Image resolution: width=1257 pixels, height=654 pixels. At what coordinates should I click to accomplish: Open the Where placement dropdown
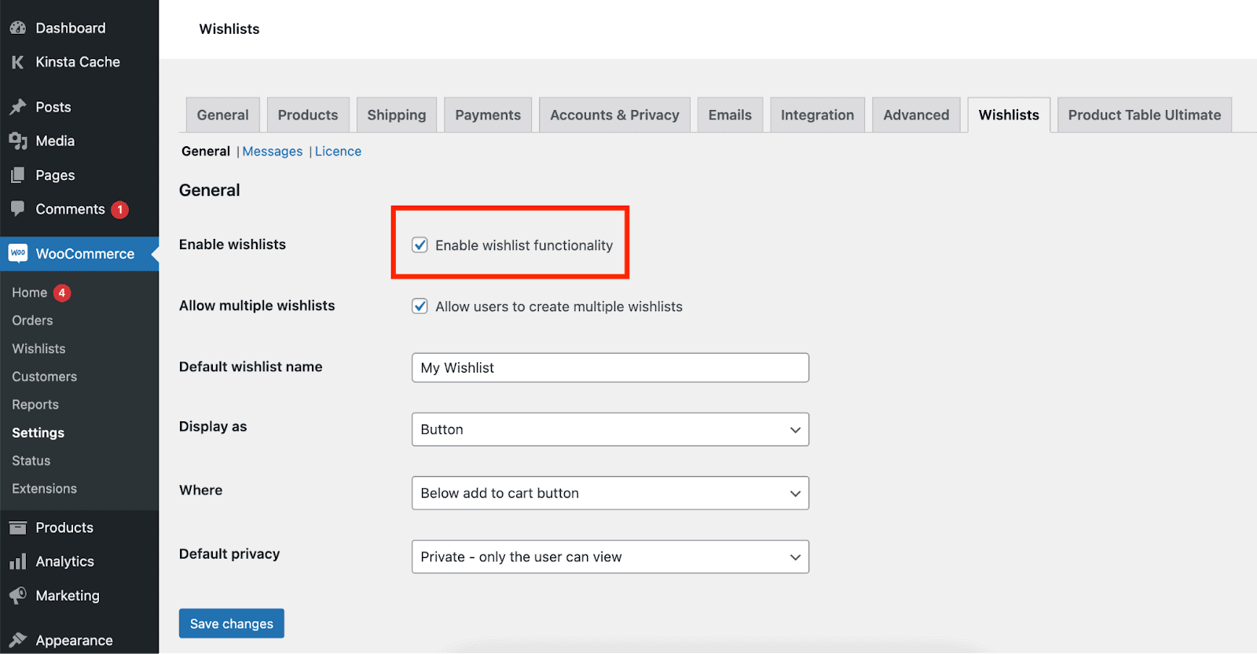tap(610, 493)
